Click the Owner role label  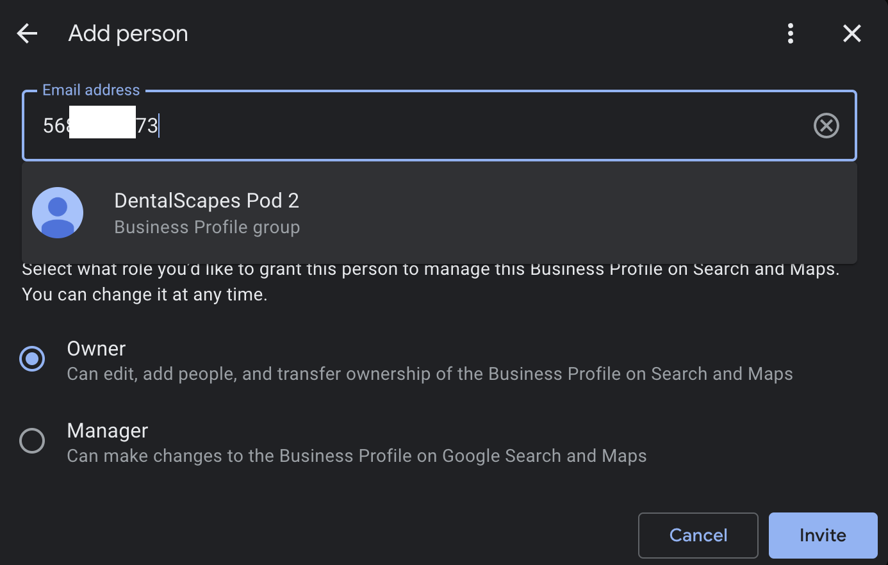[96, 348]
